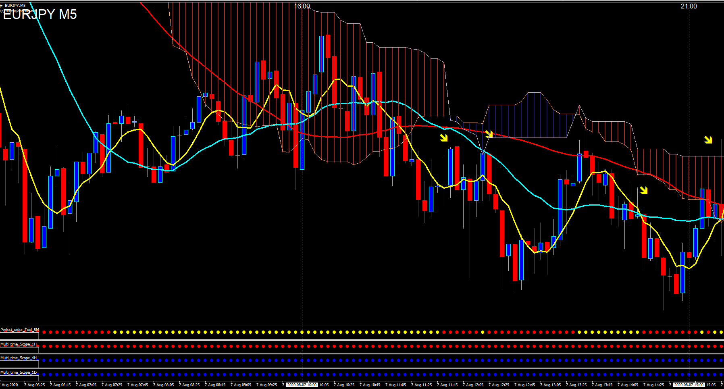Click the 7 Aug 09:25 time axis label
Viewport: 724px width, 389px height.
point(267,385)
